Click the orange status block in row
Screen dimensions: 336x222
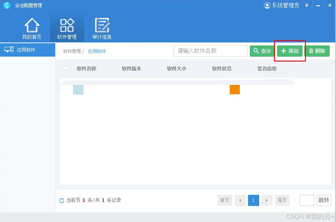(x=235, y=90)
